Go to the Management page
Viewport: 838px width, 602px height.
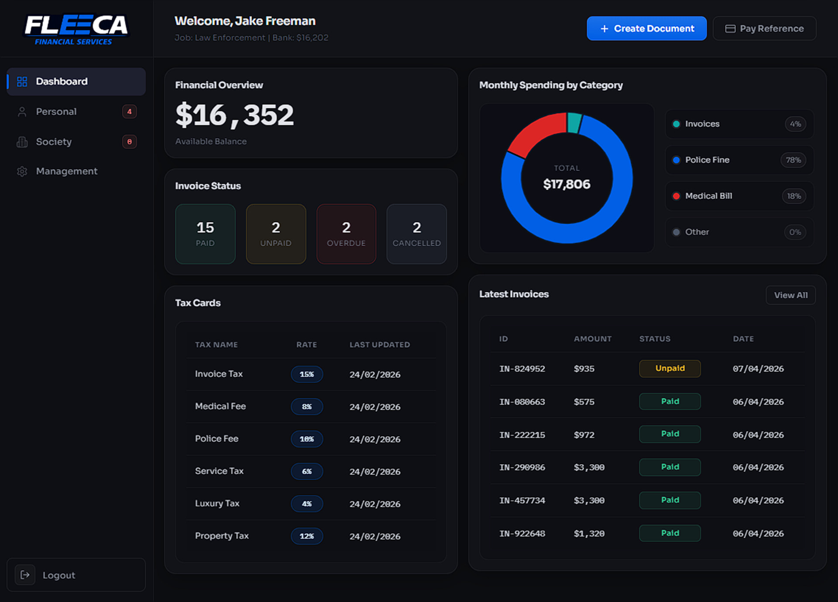[67, 171]
